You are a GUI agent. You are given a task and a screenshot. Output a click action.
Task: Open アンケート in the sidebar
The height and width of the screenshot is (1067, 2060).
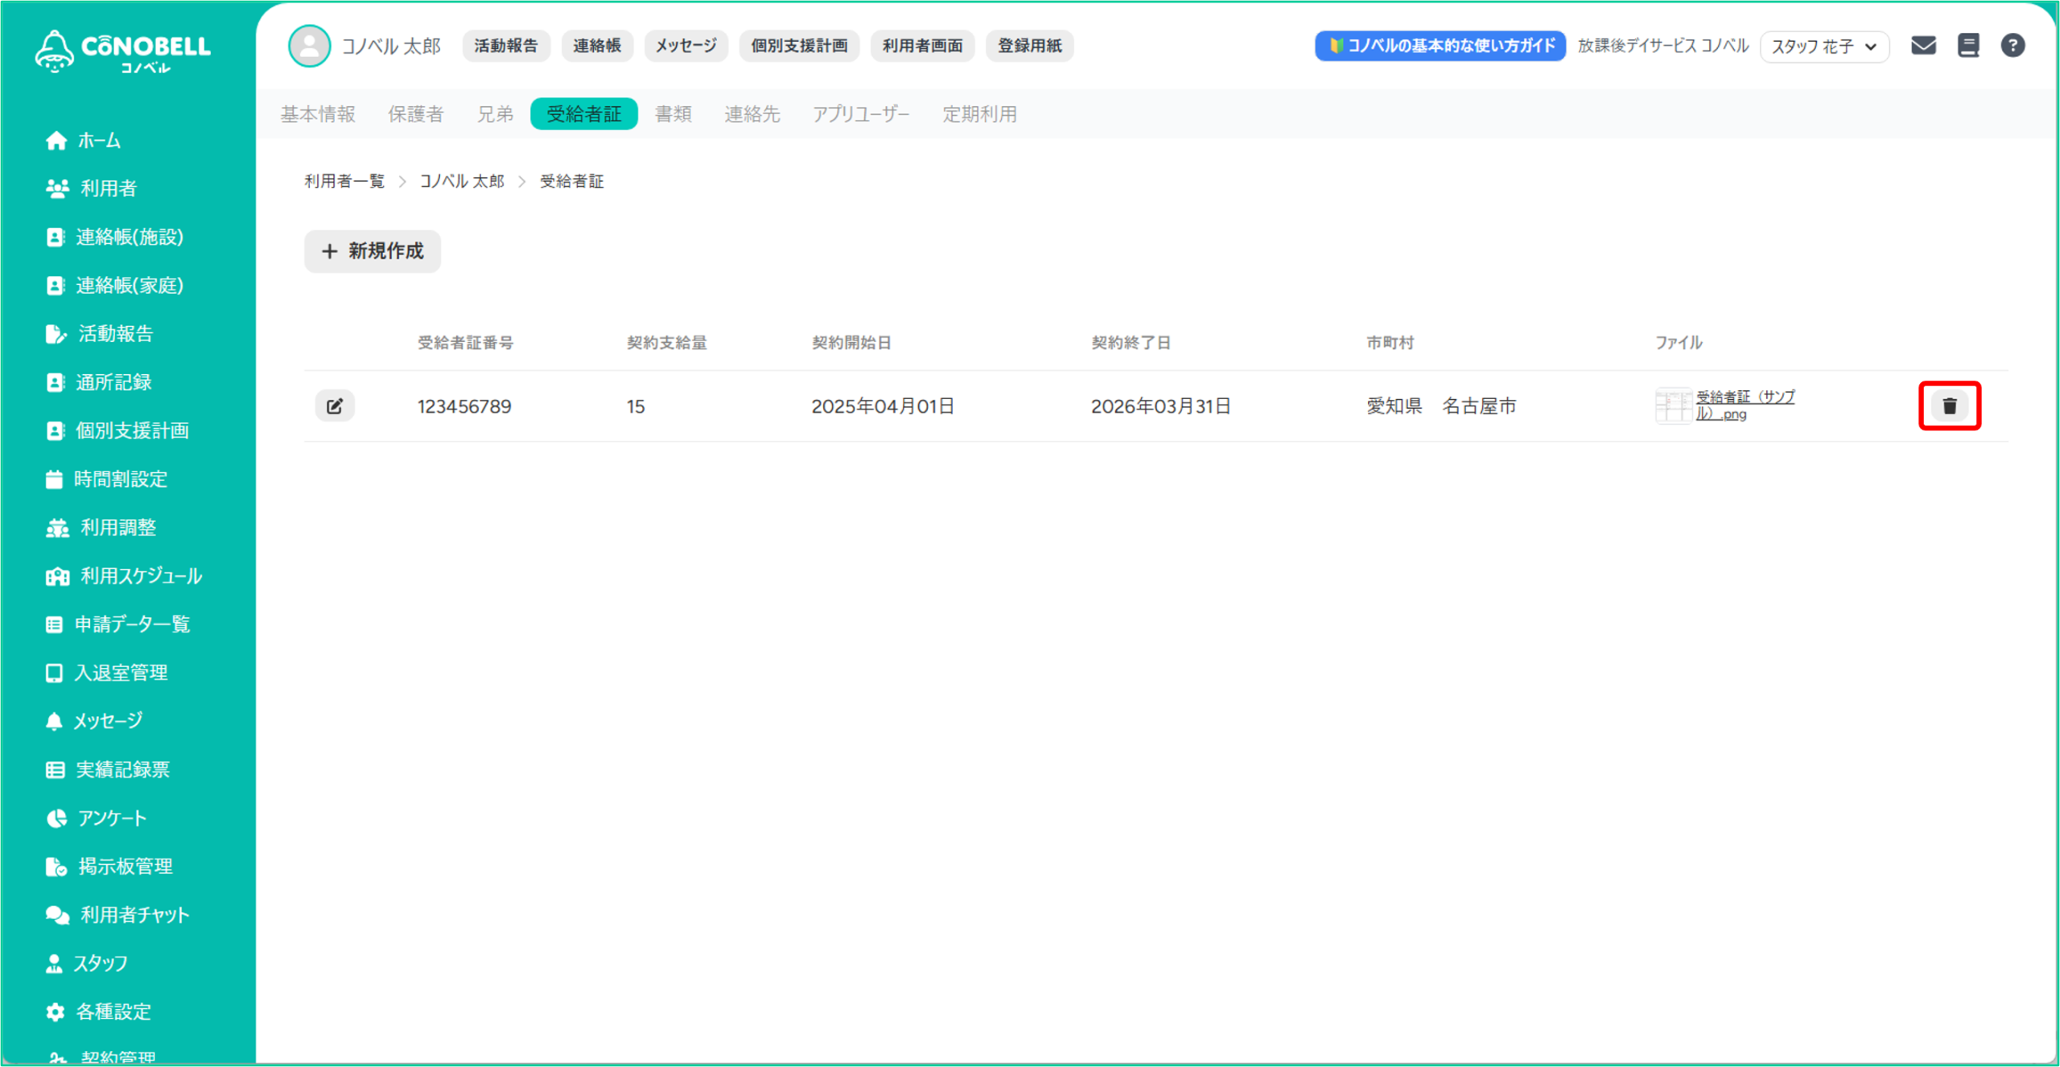tap(112, 818)
